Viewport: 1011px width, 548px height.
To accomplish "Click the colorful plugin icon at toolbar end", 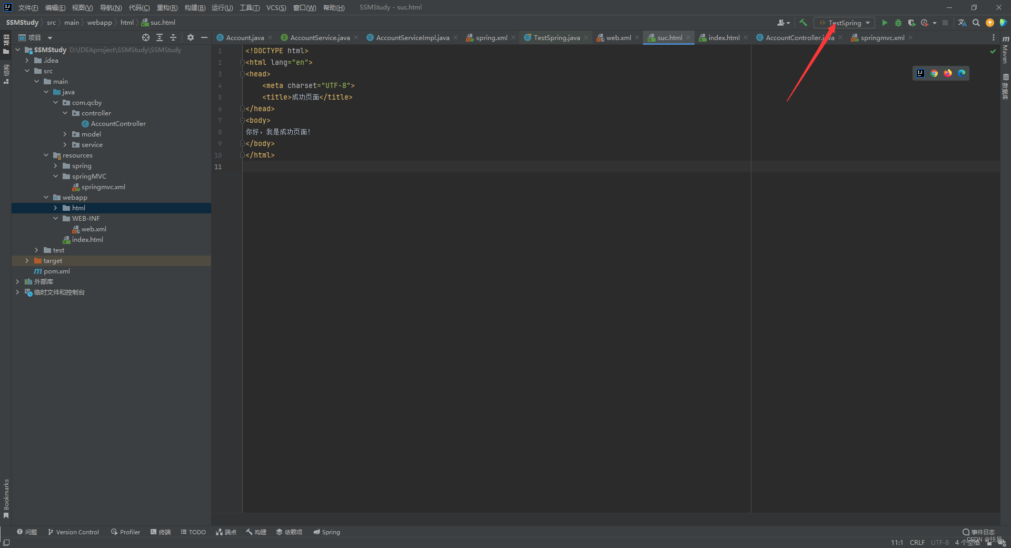I will click(1004, 23).
